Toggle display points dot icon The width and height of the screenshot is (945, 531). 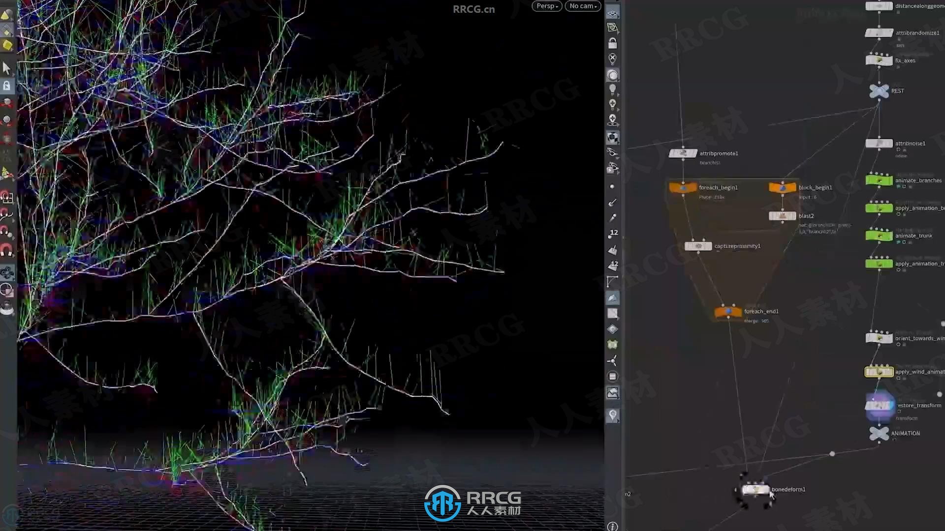(612, 187)
